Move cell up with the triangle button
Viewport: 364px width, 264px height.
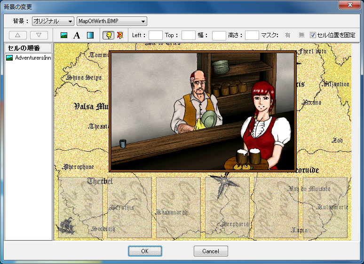pos(18,35)
